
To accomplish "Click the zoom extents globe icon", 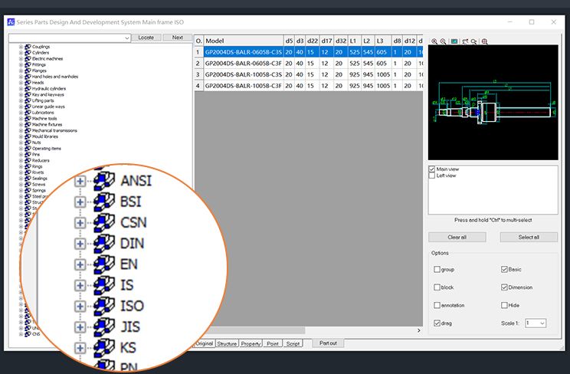I will [x=484, y=41].
